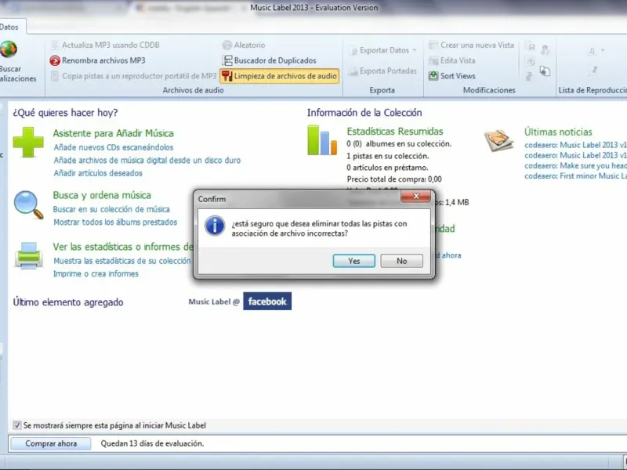Click Mostrar todos los álbums prestados

click(115, 222)
